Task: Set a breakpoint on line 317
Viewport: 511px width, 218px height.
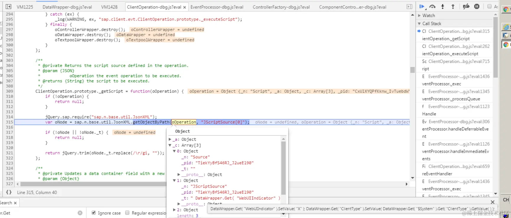Action: (x=9, y=132)
